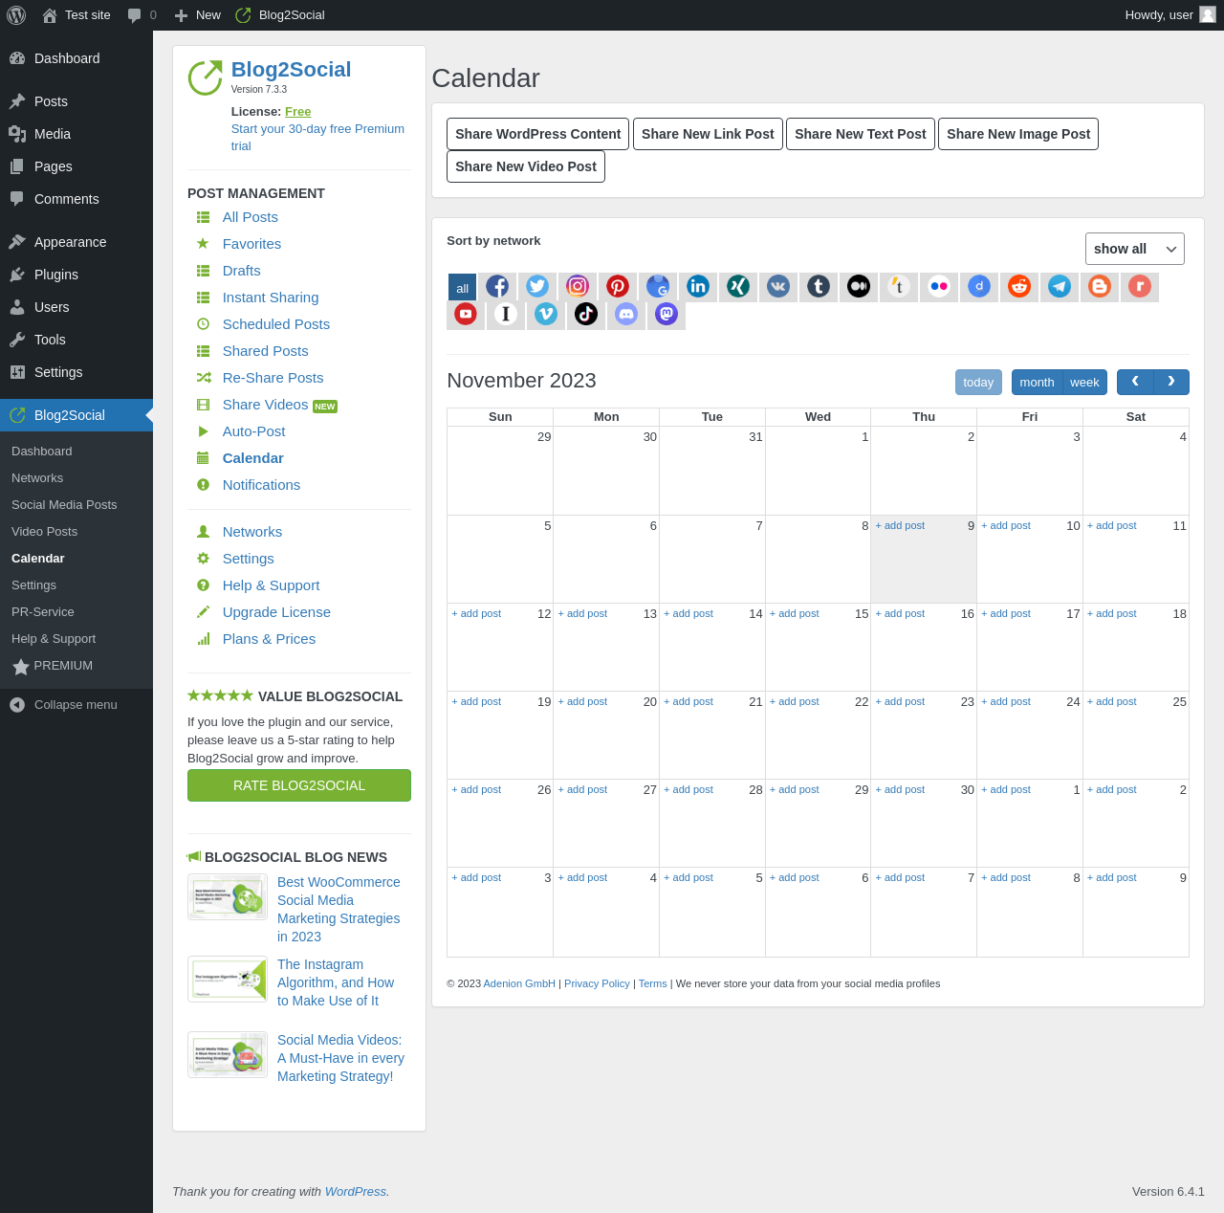
Task: Go to next month in calendar
Action: [x=1171, y=382]
